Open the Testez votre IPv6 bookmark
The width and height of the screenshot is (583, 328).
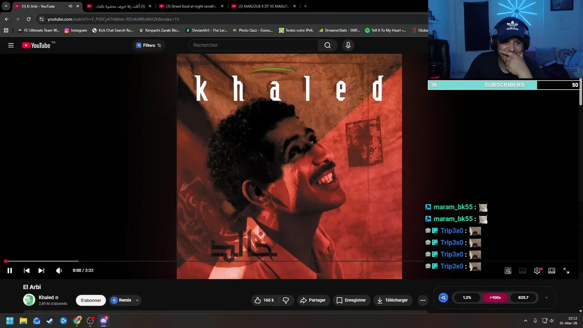[296, 31]
